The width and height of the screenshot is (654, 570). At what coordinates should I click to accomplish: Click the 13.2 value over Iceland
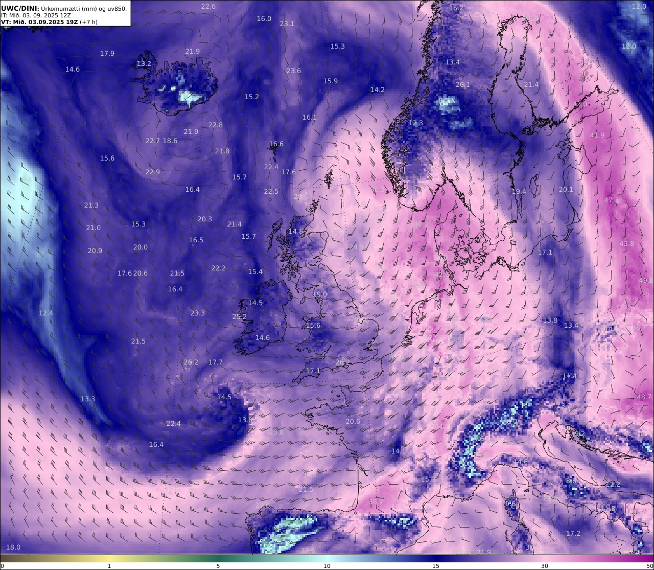144,64
